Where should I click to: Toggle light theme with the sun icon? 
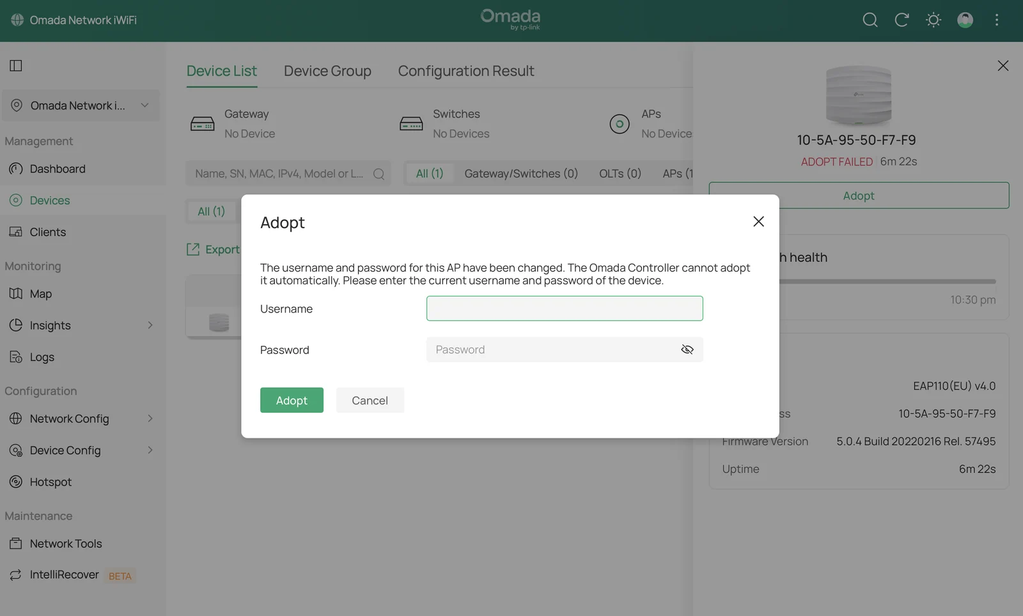tap(933, 20)
